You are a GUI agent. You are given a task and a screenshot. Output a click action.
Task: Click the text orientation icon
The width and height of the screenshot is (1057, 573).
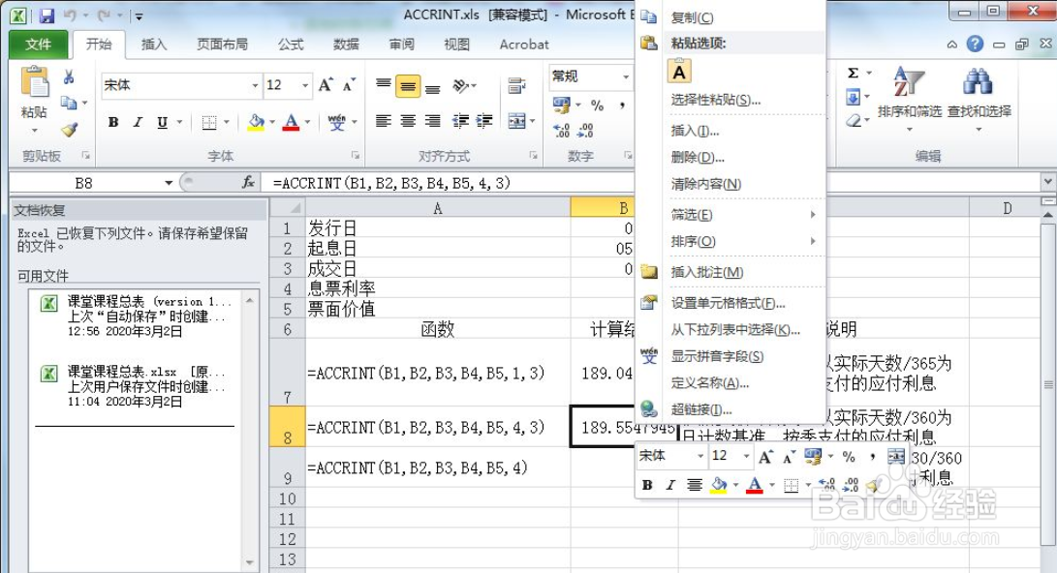tap(461, 86)
